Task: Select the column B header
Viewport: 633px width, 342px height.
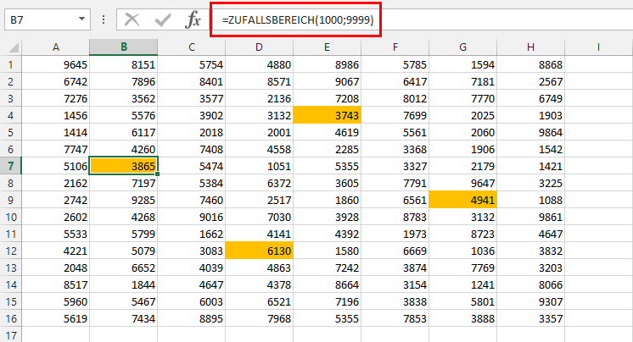Action: pyautogui.click(x=124, y=47)
